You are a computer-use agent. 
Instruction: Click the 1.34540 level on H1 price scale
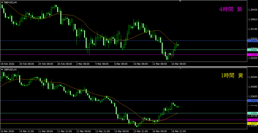point(252,77)
